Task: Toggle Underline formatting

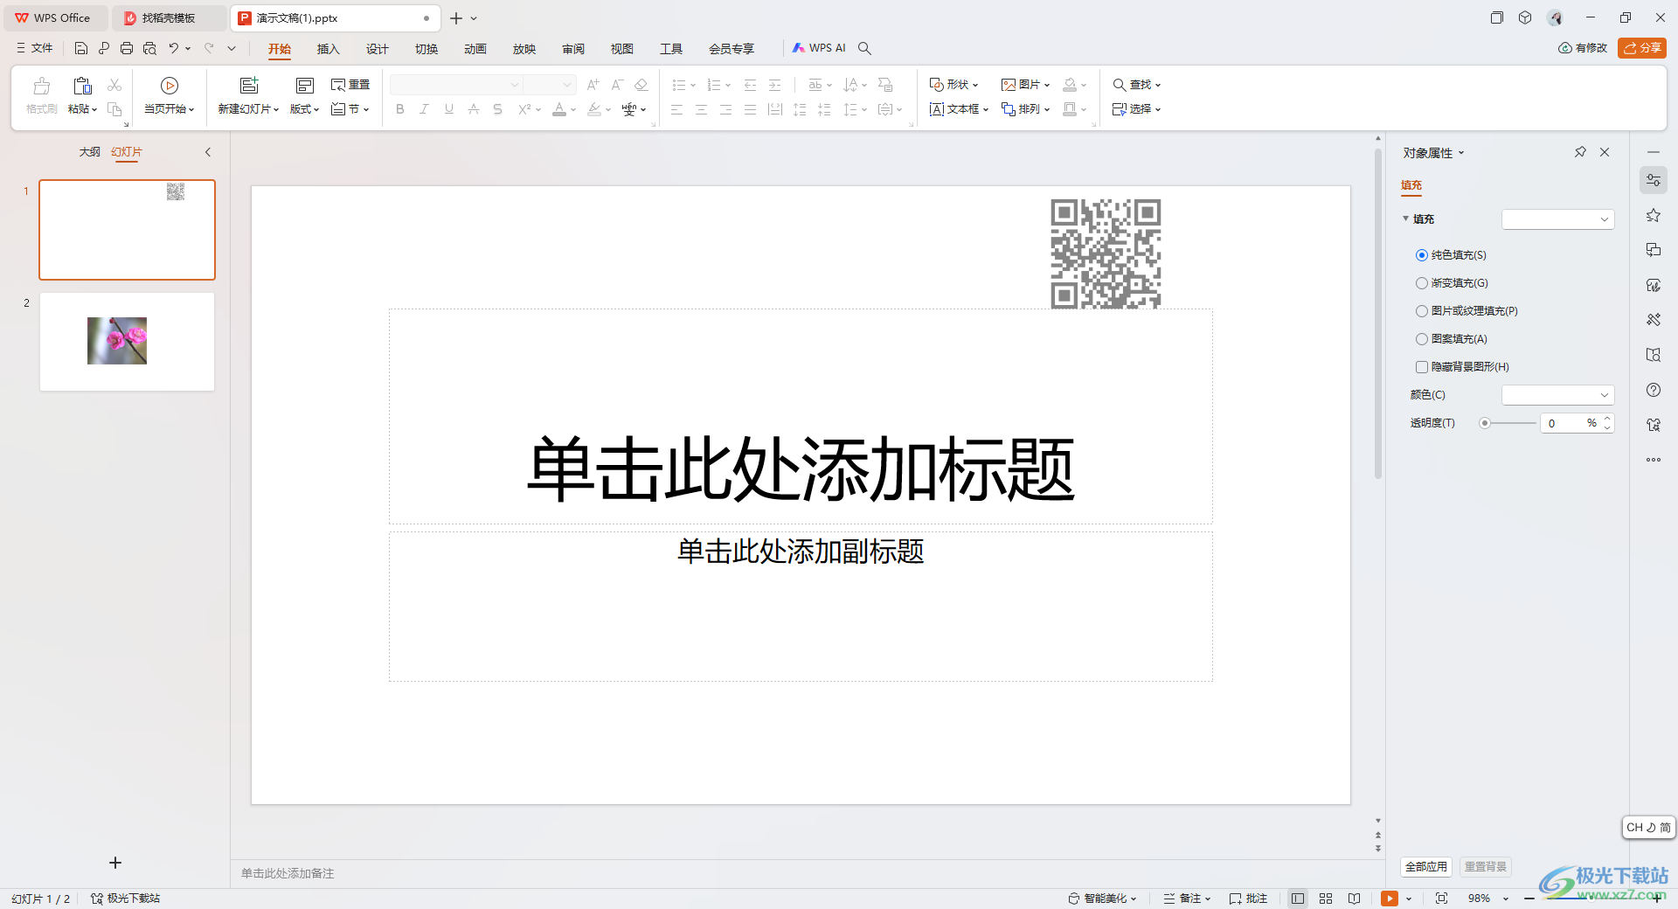Action: tap(449, 109)
